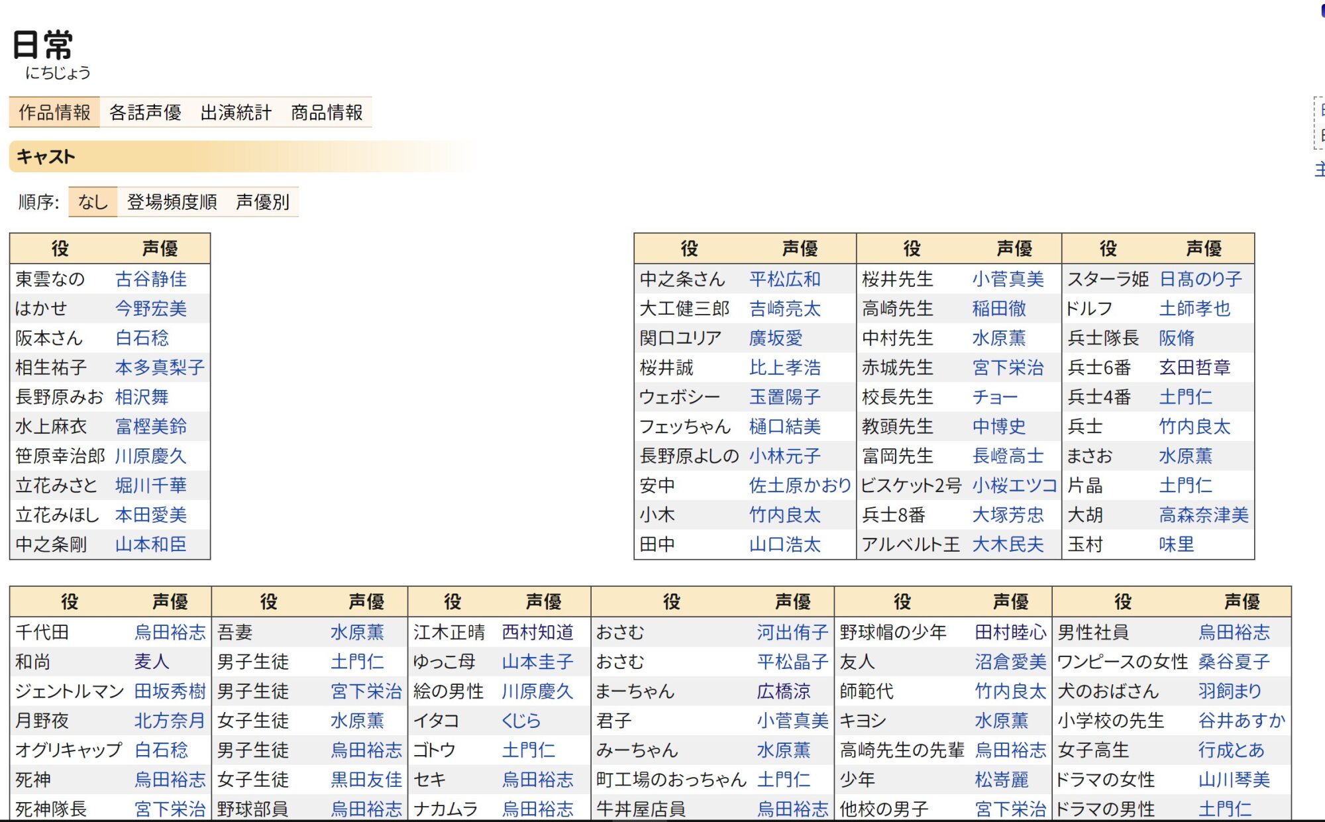Open the 本田愛美 link

click(x=151, y=515)
